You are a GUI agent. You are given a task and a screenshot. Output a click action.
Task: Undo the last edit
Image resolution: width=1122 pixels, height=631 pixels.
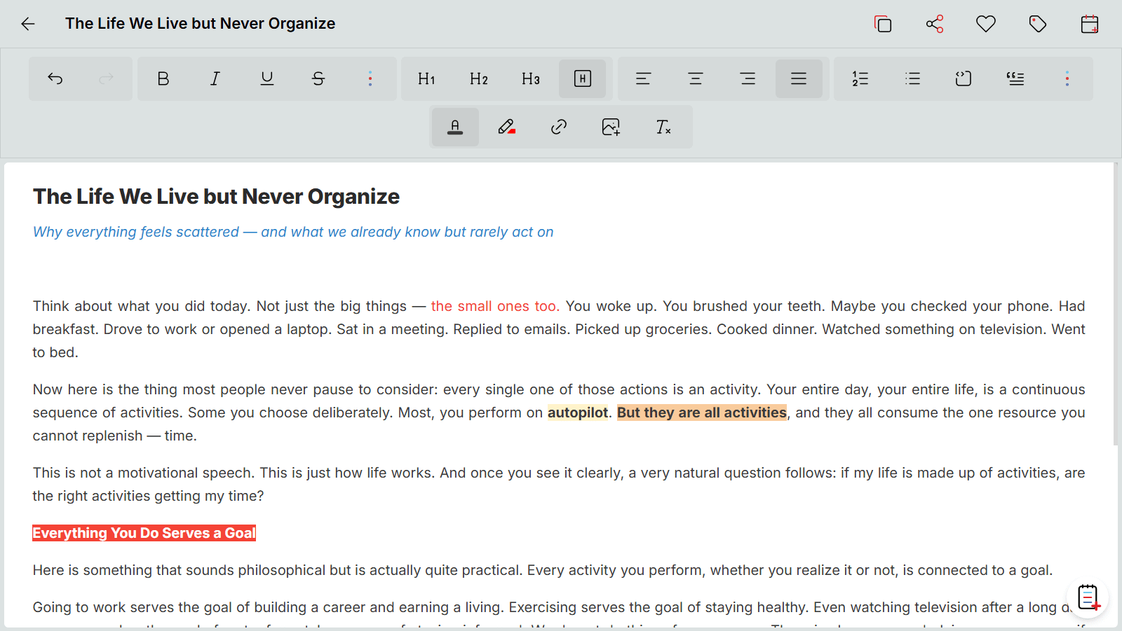[55, 78]
